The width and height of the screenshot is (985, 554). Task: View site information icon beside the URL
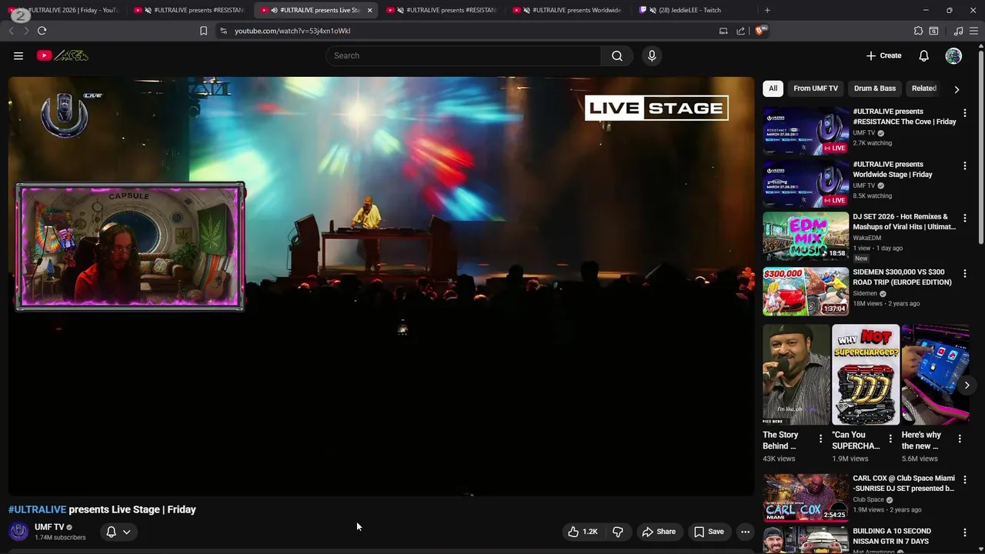pos(223,31)
